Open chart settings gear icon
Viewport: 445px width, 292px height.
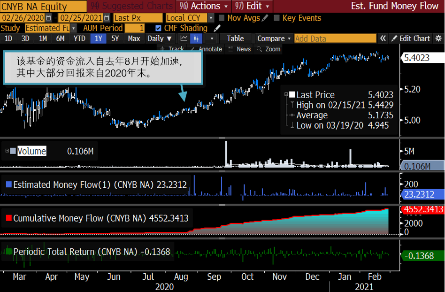click(x=438, y=38)
